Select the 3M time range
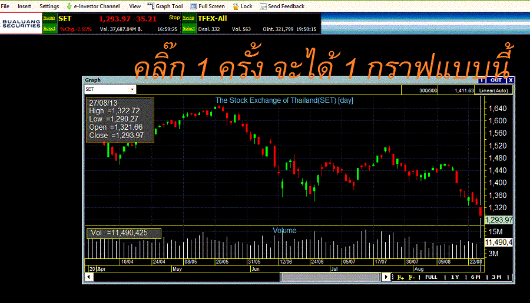The image size is (530, 303). tap(496, 277)
